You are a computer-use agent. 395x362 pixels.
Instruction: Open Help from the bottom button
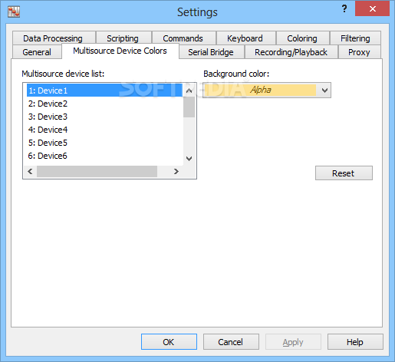(x=355, y=341)
